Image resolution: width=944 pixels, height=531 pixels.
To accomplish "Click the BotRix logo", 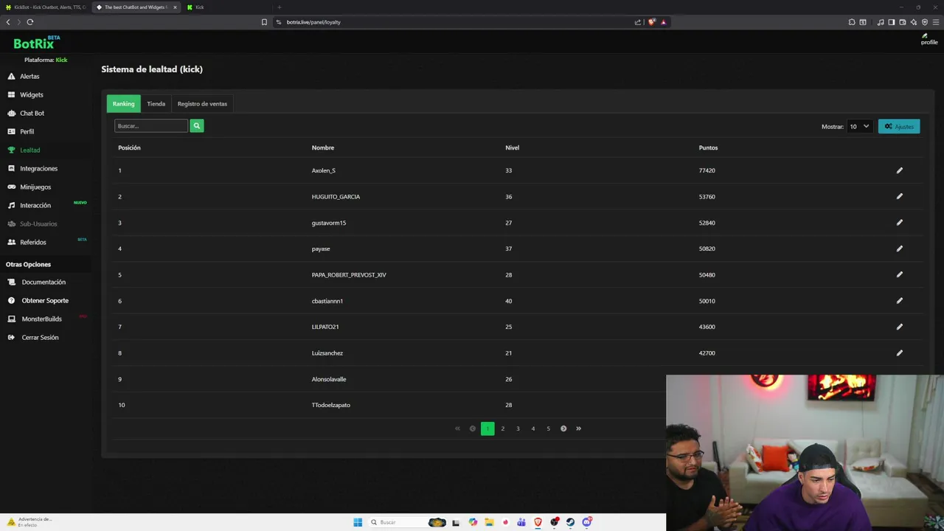I will pos(36,43).
